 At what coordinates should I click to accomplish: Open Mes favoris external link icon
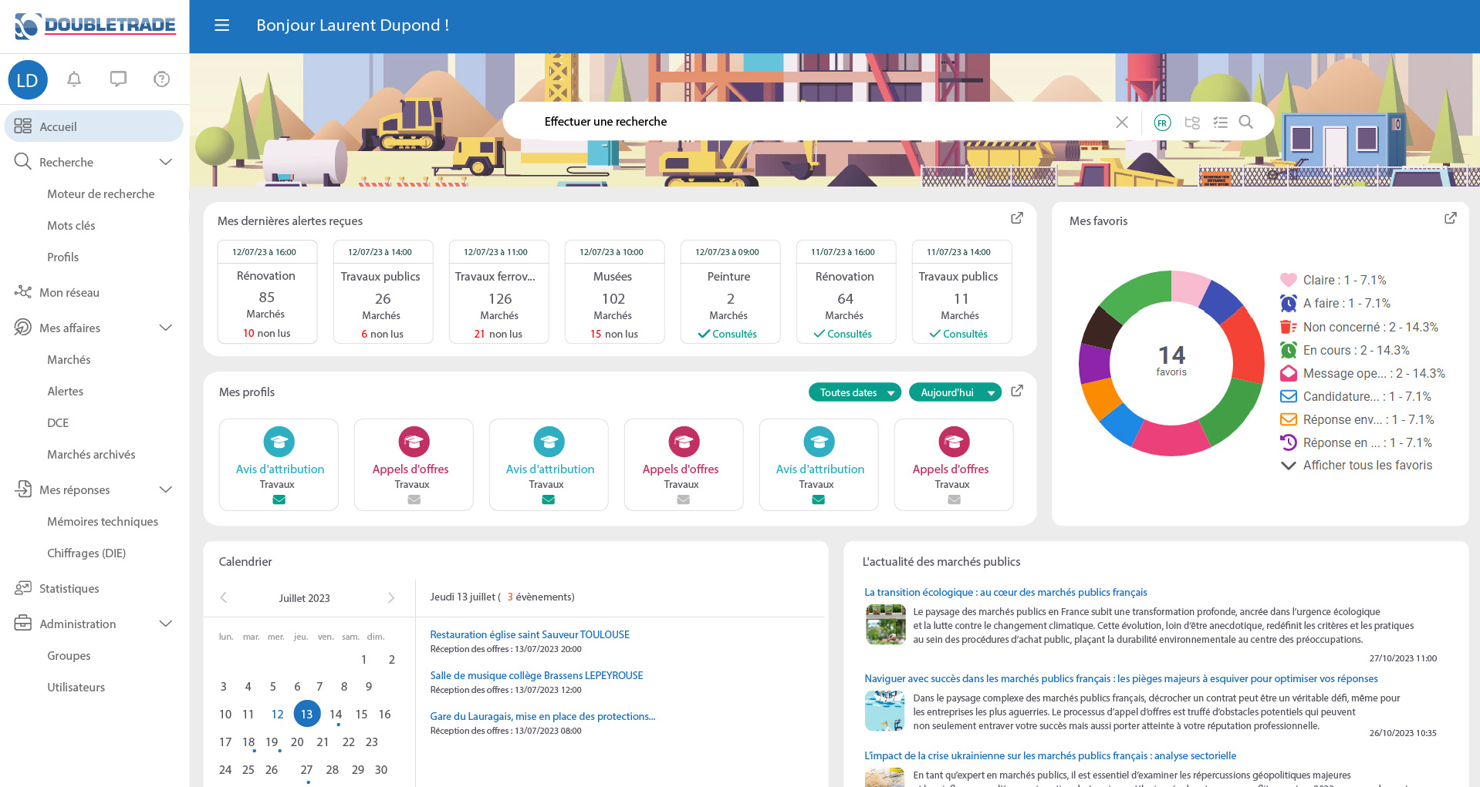click(x=1451, y=218)
